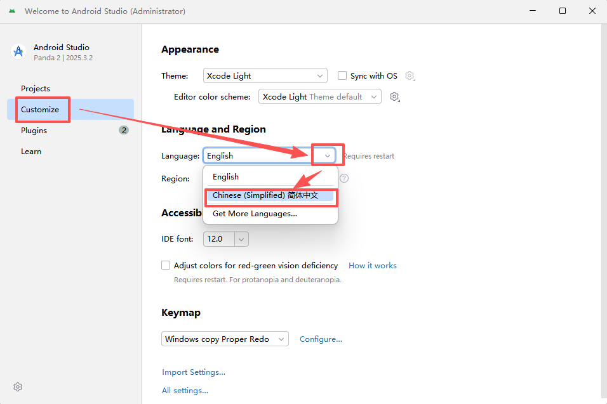The width and height of the screenshot is (607, 404).
Task: Open the How it works link
Action: tap(373, 266)
